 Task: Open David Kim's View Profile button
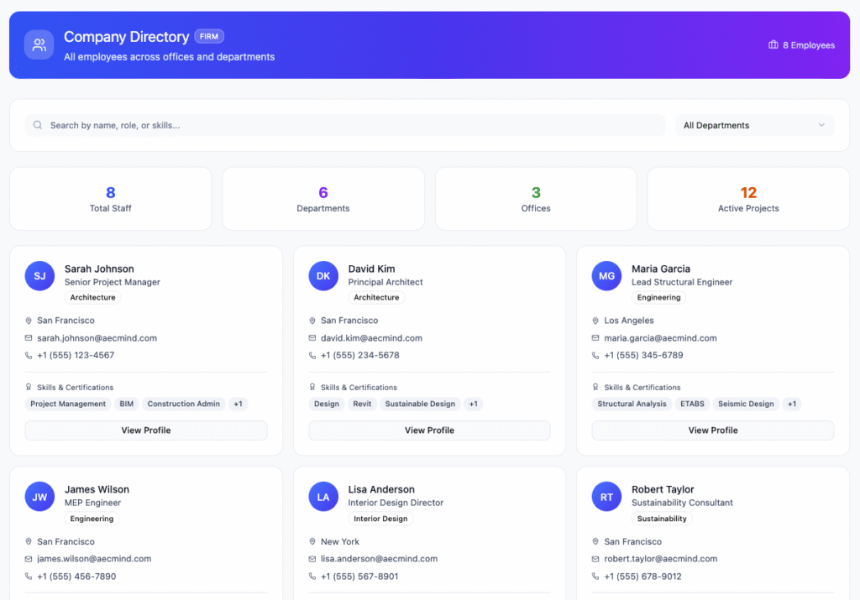coord(429,430)
